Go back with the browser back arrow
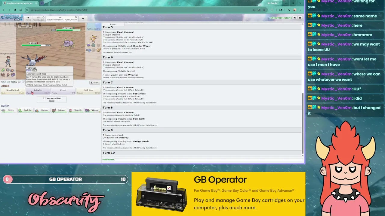 coord(3,10)
